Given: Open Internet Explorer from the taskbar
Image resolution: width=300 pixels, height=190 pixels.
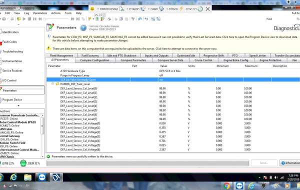Looking at the screenshot, I should click(13, 177).
